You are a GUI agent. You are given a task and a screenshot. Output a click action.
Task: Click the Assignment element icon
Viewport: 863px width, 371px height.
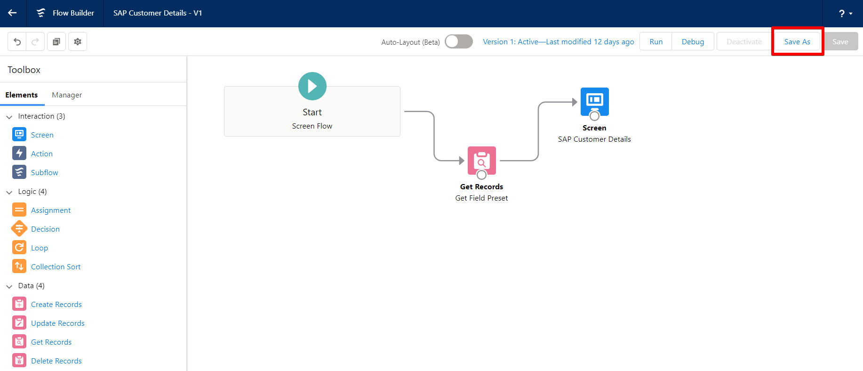coord(19,210)
